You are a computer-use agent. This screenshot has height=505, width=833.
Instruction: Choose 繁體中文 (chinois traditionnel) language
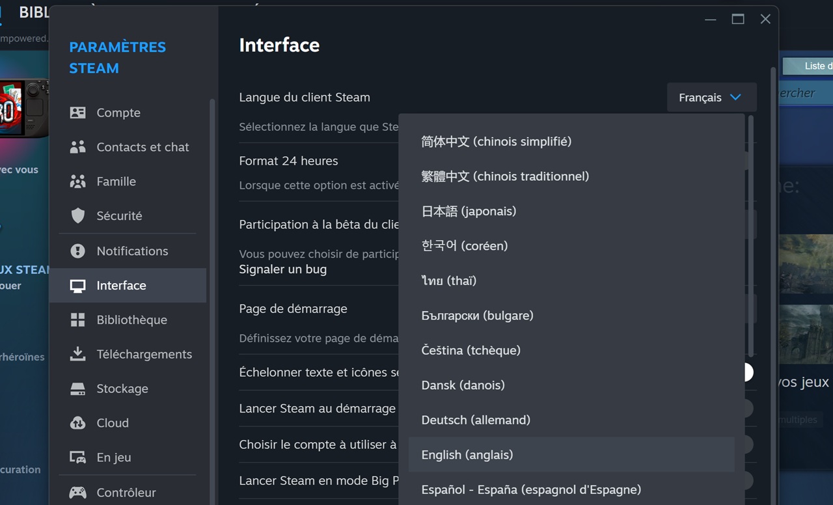point(571,176)
